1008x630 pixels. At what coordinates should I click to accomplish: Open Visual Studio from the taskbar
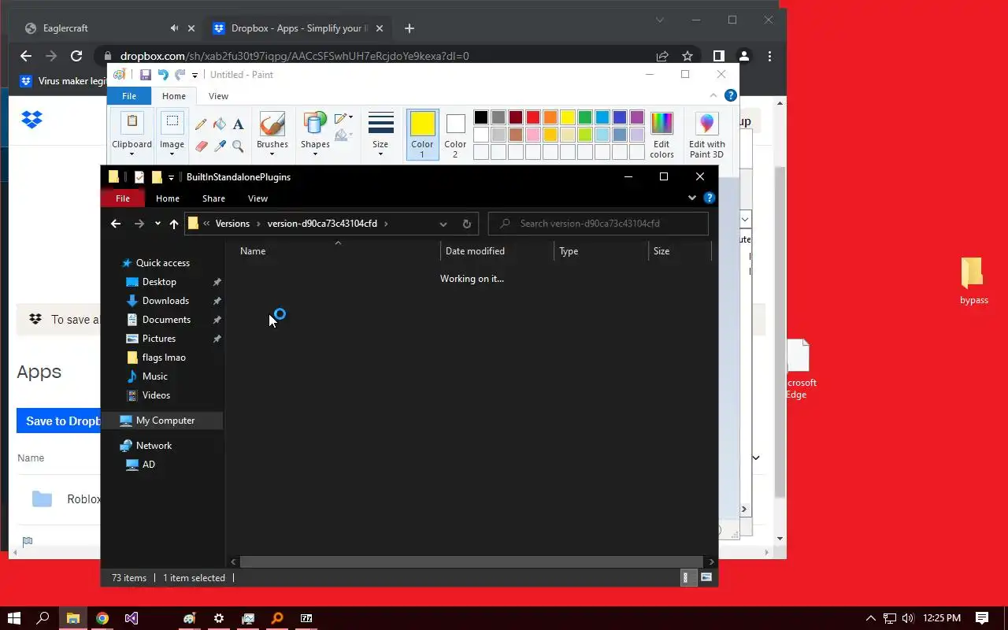tap(132, 618)
